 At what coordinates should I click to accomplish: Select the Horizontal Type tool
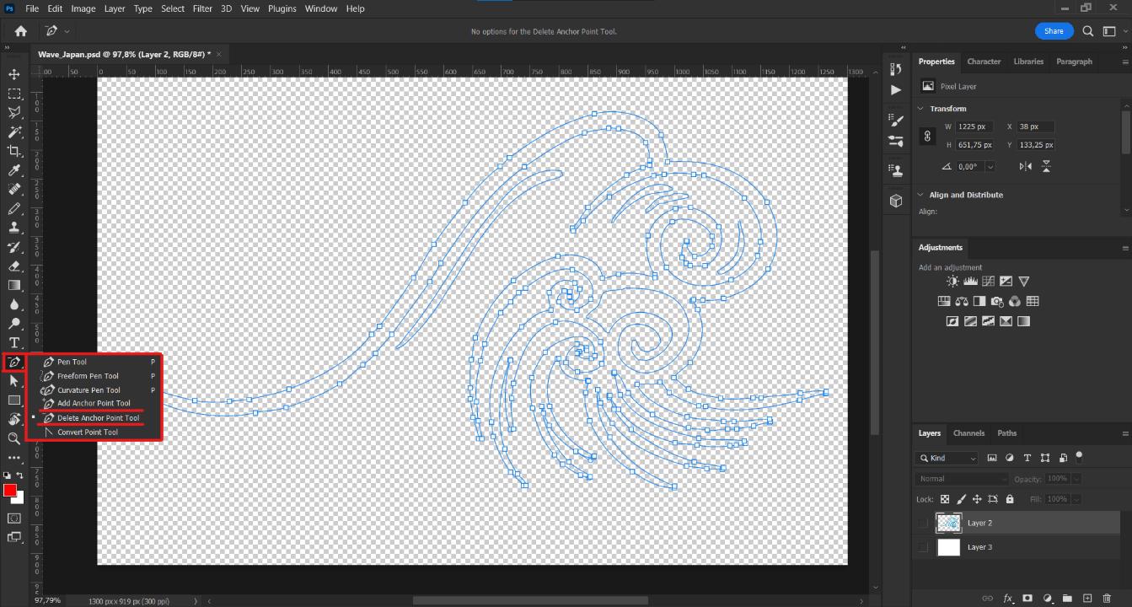(x=14, y=342)
